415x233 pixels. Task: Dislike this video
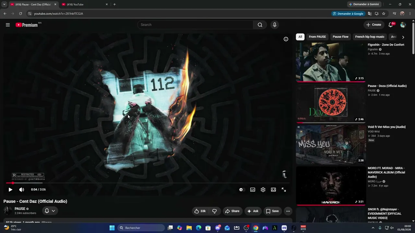click(215, 211)
